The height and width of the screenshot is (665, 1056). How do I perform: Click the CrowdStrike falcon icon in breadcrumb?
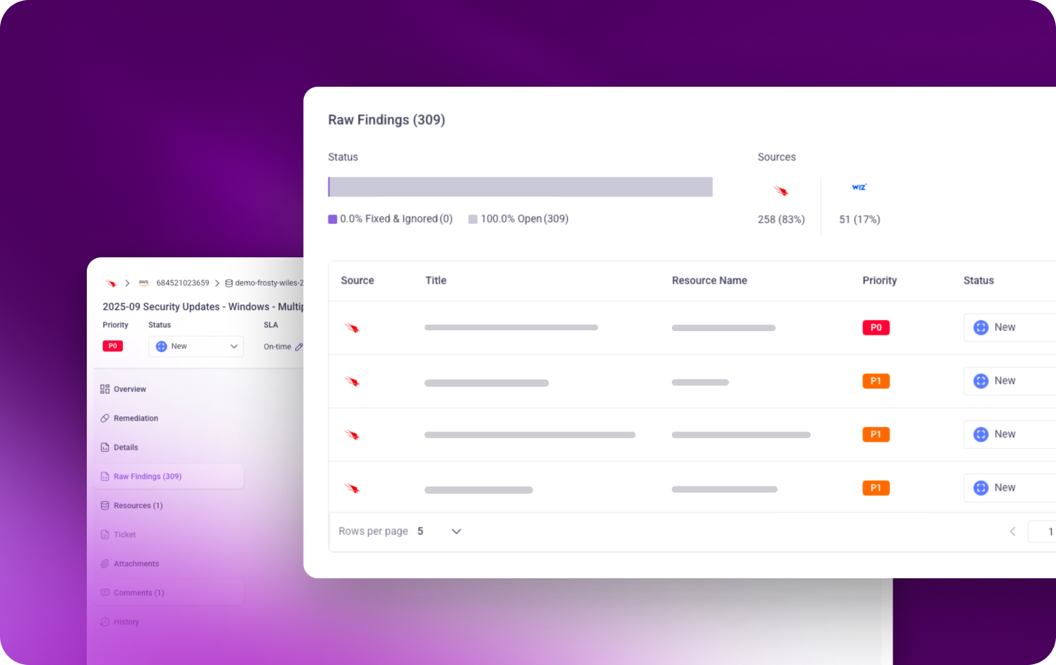[x=111, y=283]
